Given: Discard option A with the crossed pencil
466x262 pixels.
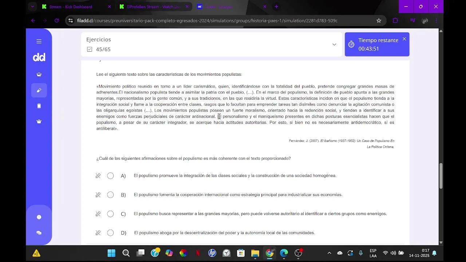Looking at the screenshot, I should pyautogui.click(x=98, y=176).
